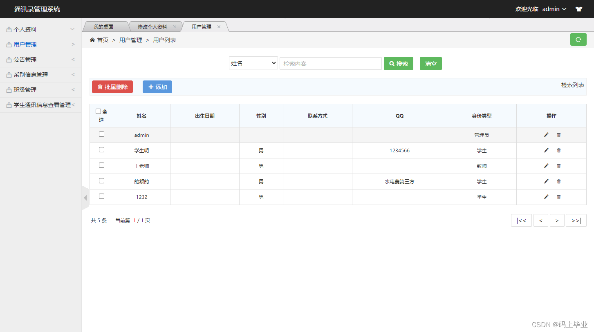Check the row checkbox for 学生明
The image size is (594, 332).
coord(101,150)
